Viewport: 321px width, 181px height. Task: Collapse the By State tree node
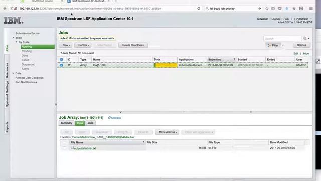17,42
